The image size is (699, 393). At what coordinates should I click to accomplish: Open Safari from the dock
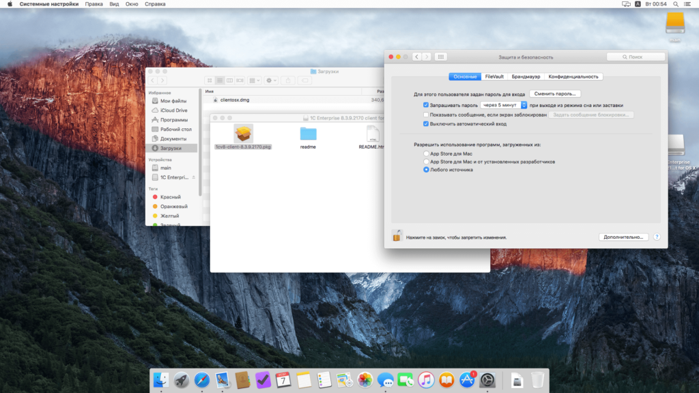pyautogui.click(x=201, y=379)
